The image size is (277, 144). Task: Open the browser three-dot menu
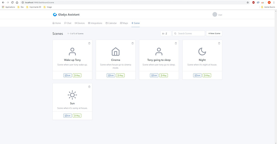tap(274, 2)
